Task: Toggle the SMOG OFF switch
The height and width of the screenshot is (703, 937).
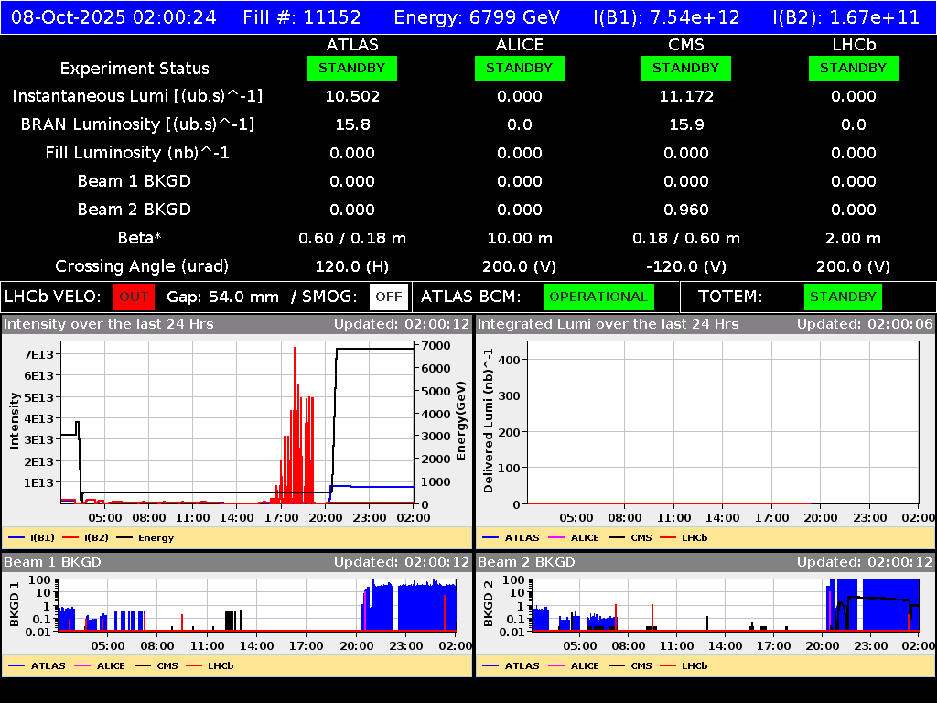Action: [x=390, y=297]
